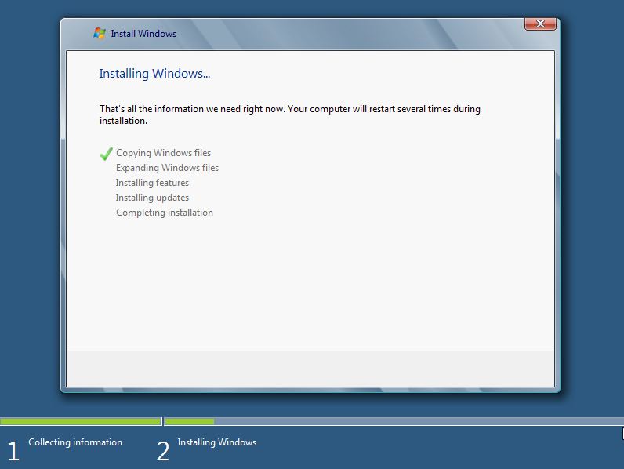Viewport: 624px width, 469px height.
Task: Select the 'Copying Windows files' step text
Action: point(163,153)
